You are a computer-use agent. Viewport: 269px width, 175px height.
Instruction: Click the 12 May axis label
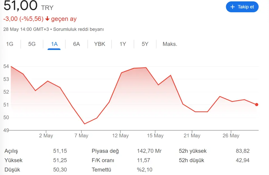click(x=120, y=136)
